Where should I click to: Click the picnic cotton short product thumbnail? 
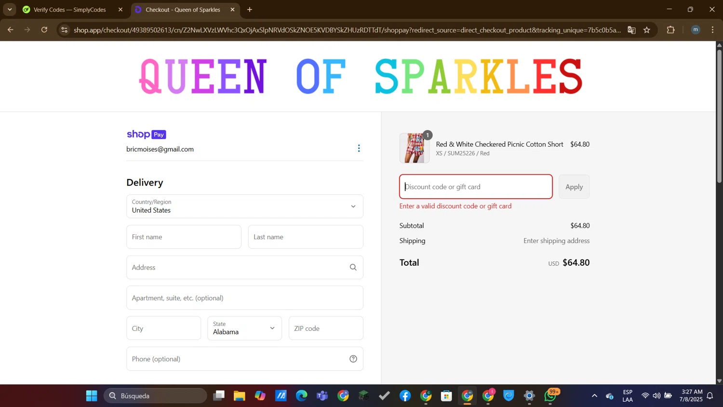pos(415,148)
